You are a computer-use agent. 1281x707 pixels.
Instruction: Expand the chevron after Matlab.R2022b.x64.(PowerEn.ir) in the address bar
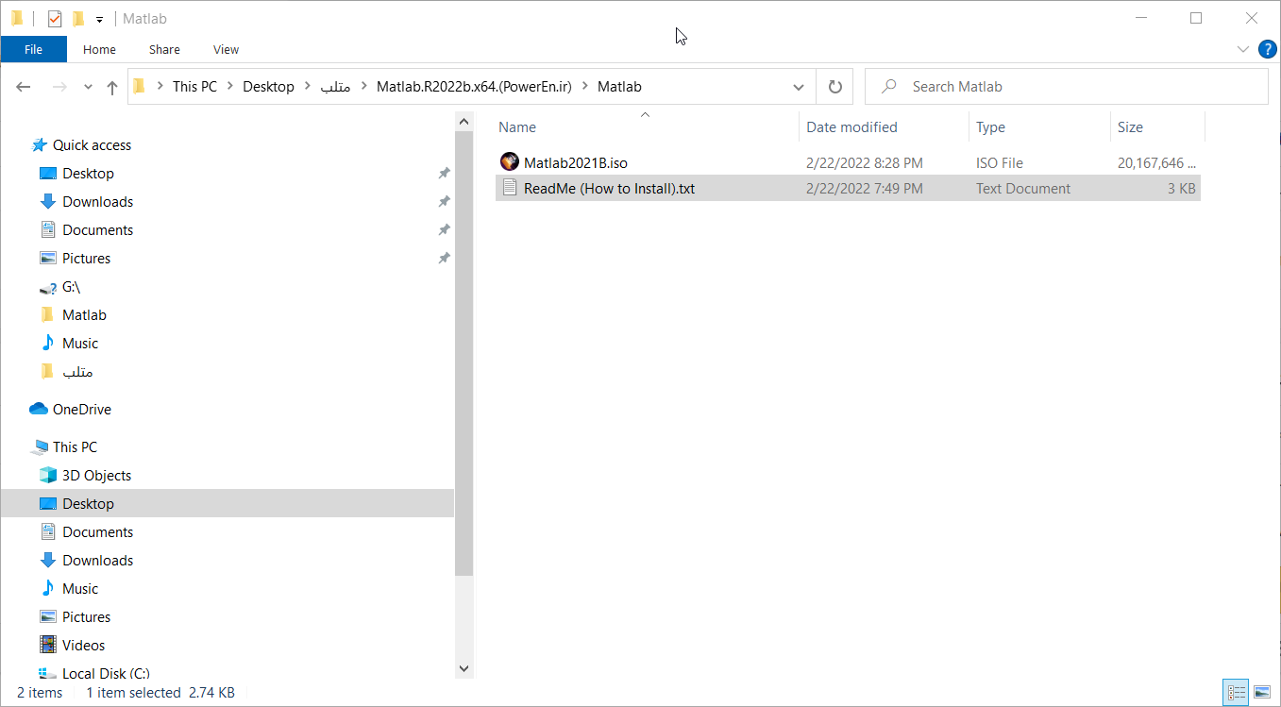tap(584, 87)
